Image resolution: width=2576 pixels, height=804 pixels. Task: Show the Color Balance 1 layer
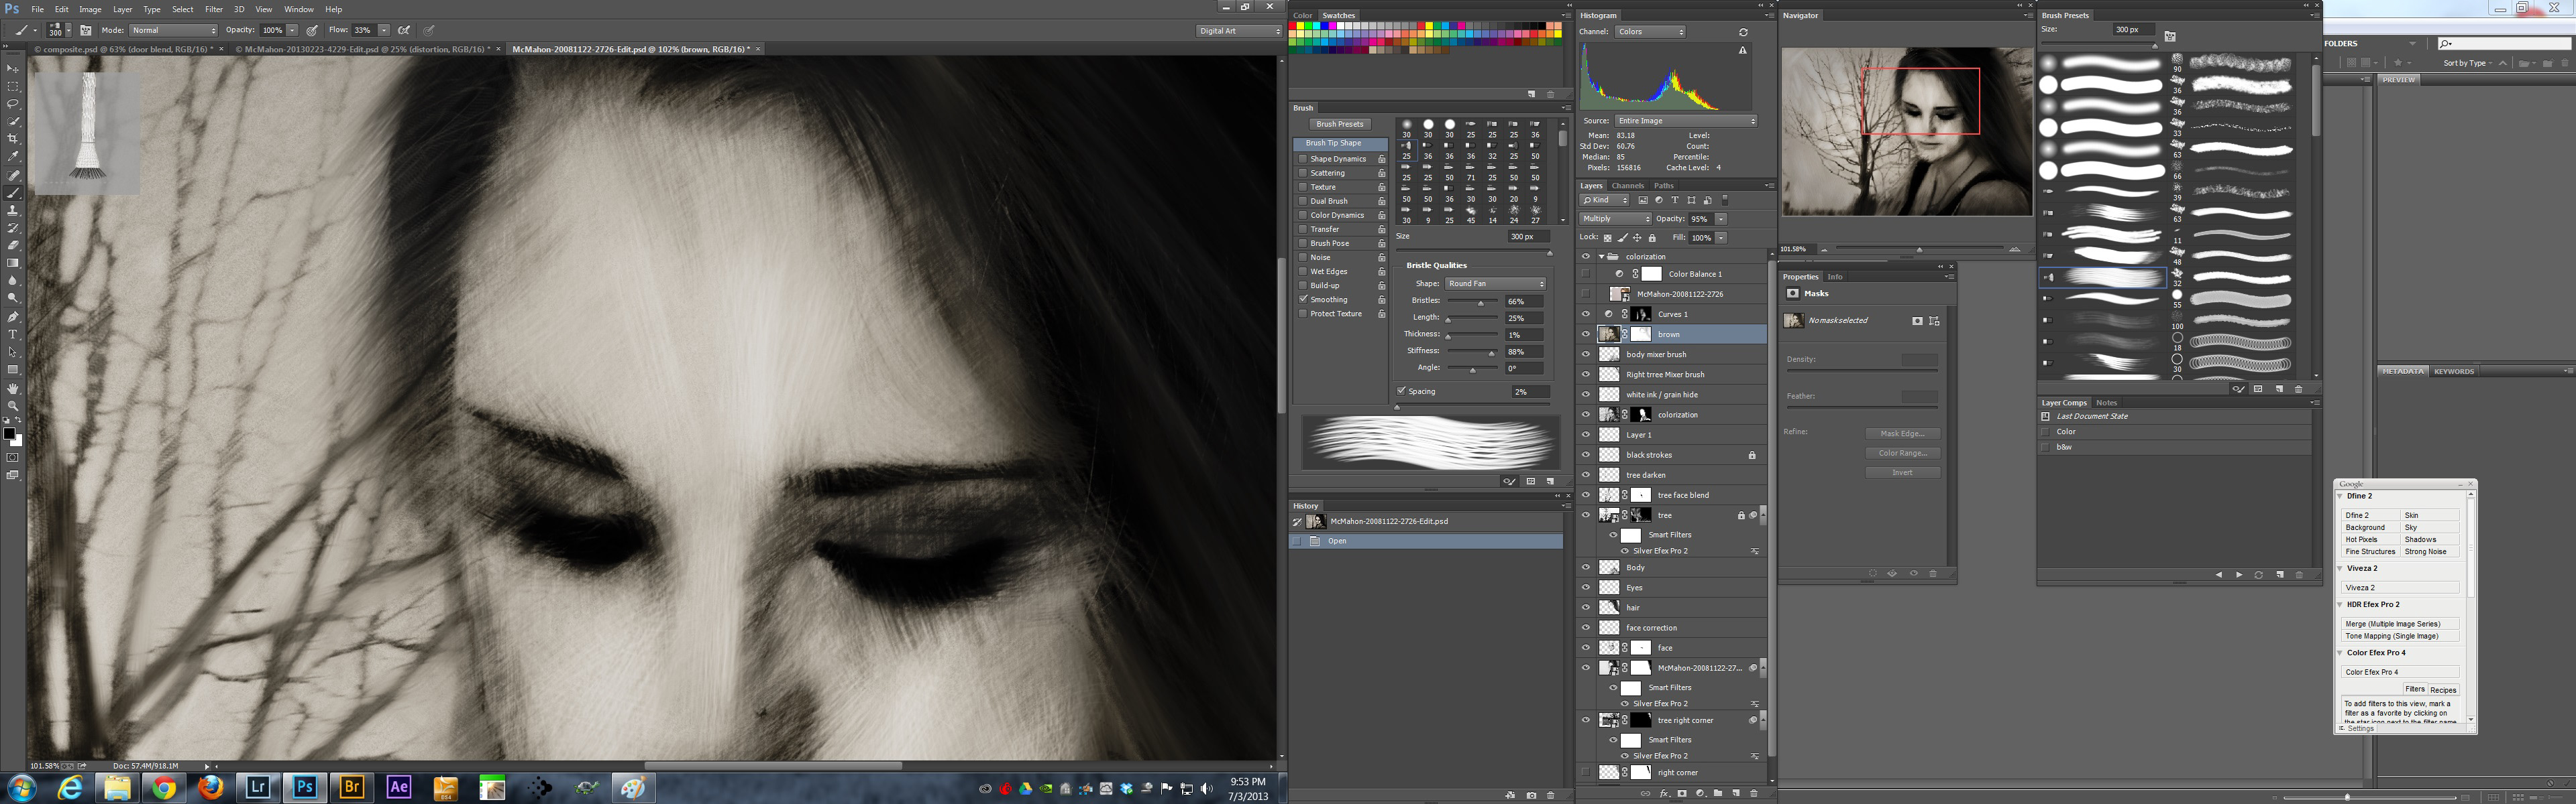coord(1585,273)
